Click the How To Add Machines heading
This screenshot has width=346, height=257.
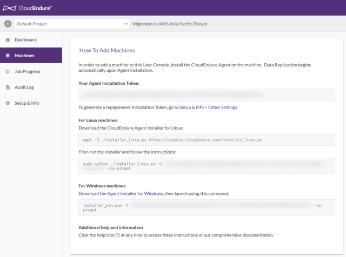tap(107, 50)
